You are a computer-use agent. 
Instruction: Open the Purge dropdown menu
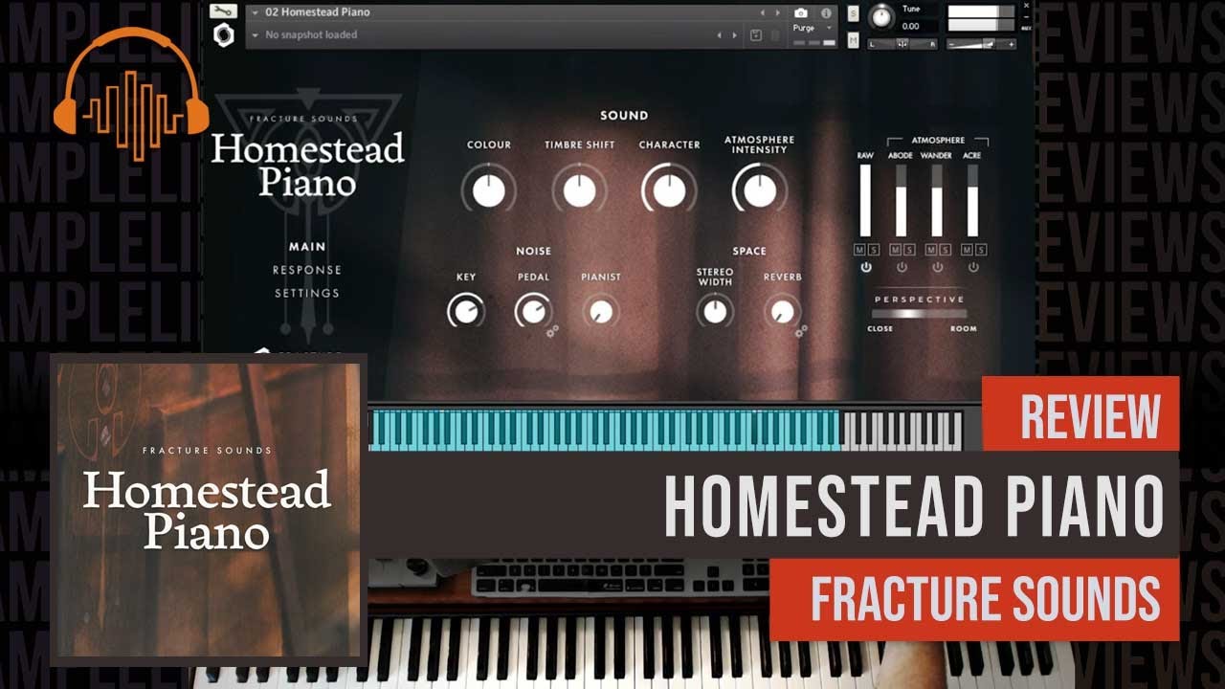pyautogui.click(x=813, y=28)
